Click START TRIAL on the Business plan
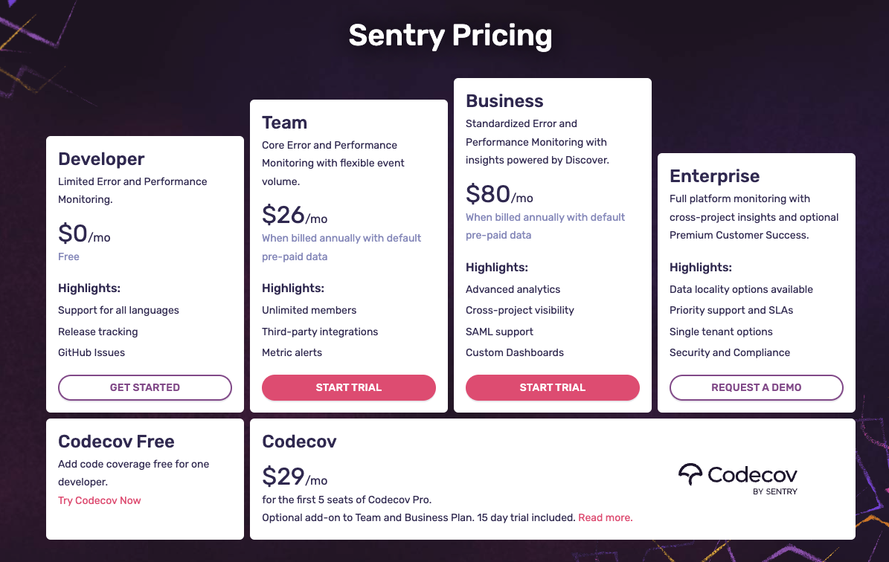Screen dimensions: 889x562 [552, 387]
